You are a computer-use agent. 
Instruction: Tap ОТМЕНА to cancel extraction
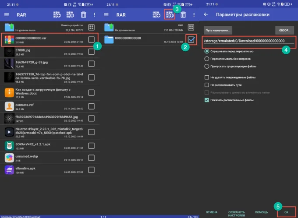(212, 212)
